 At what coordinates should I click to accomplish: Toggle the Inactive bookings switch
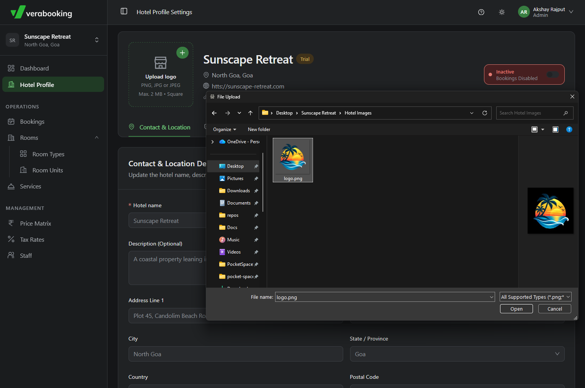(553, 75)
